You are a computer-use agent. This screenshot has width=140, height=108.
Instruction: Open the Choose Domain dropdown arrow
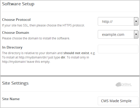click(136, 34)
